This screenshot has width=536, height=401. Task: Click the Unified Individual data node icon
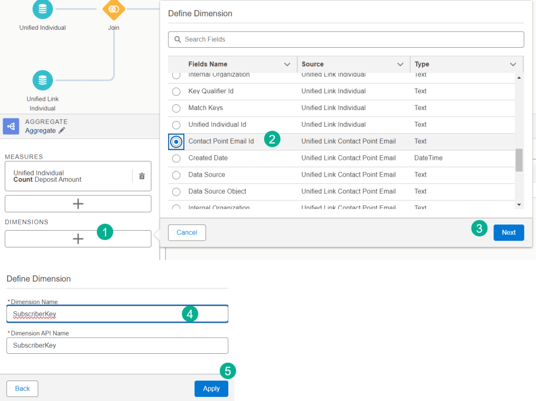42,8
